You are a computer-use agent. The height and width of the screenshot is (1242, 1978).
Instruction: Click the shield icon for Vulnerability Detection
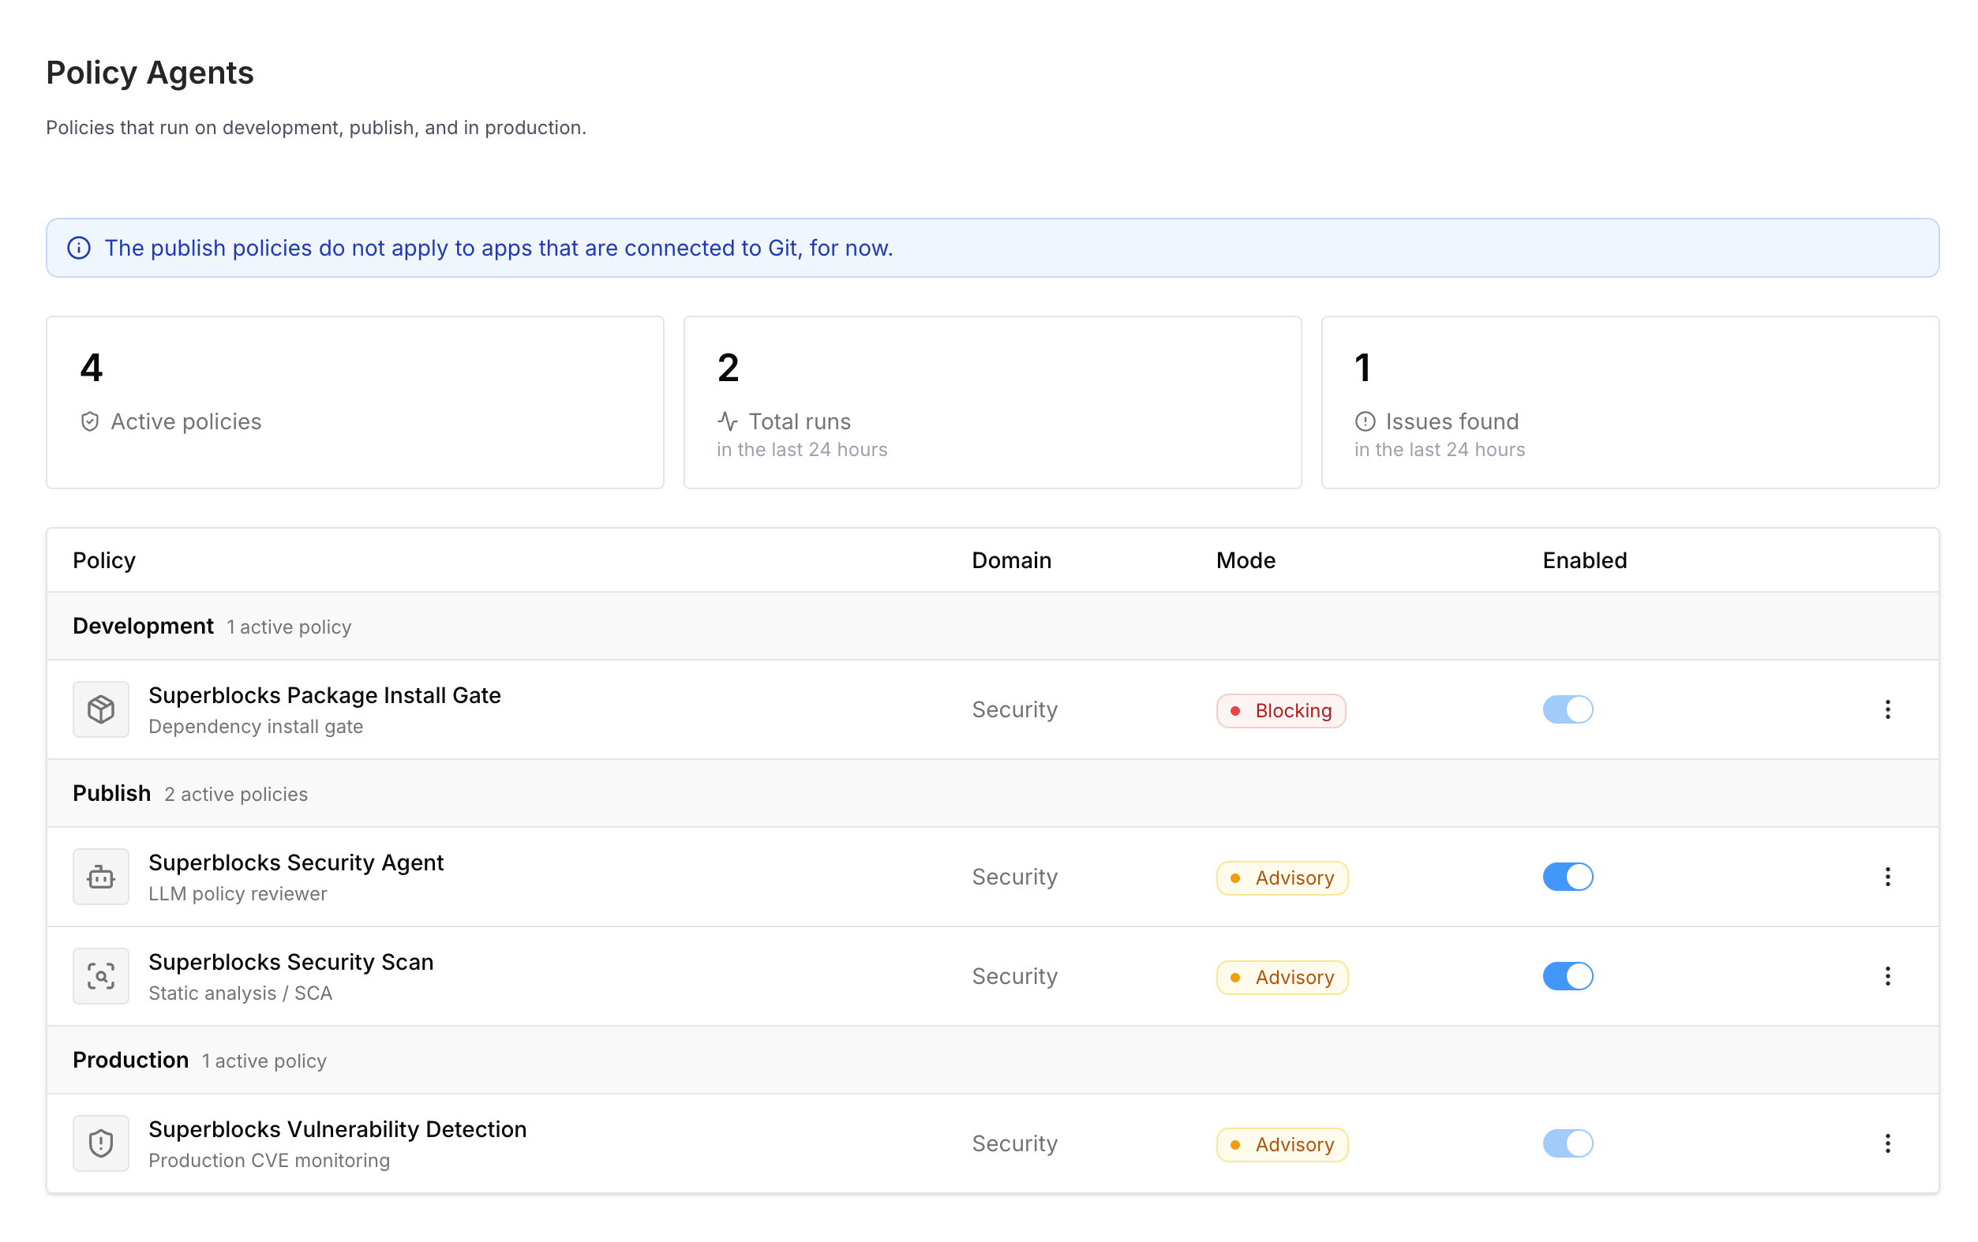click(x=101, y=1143)
